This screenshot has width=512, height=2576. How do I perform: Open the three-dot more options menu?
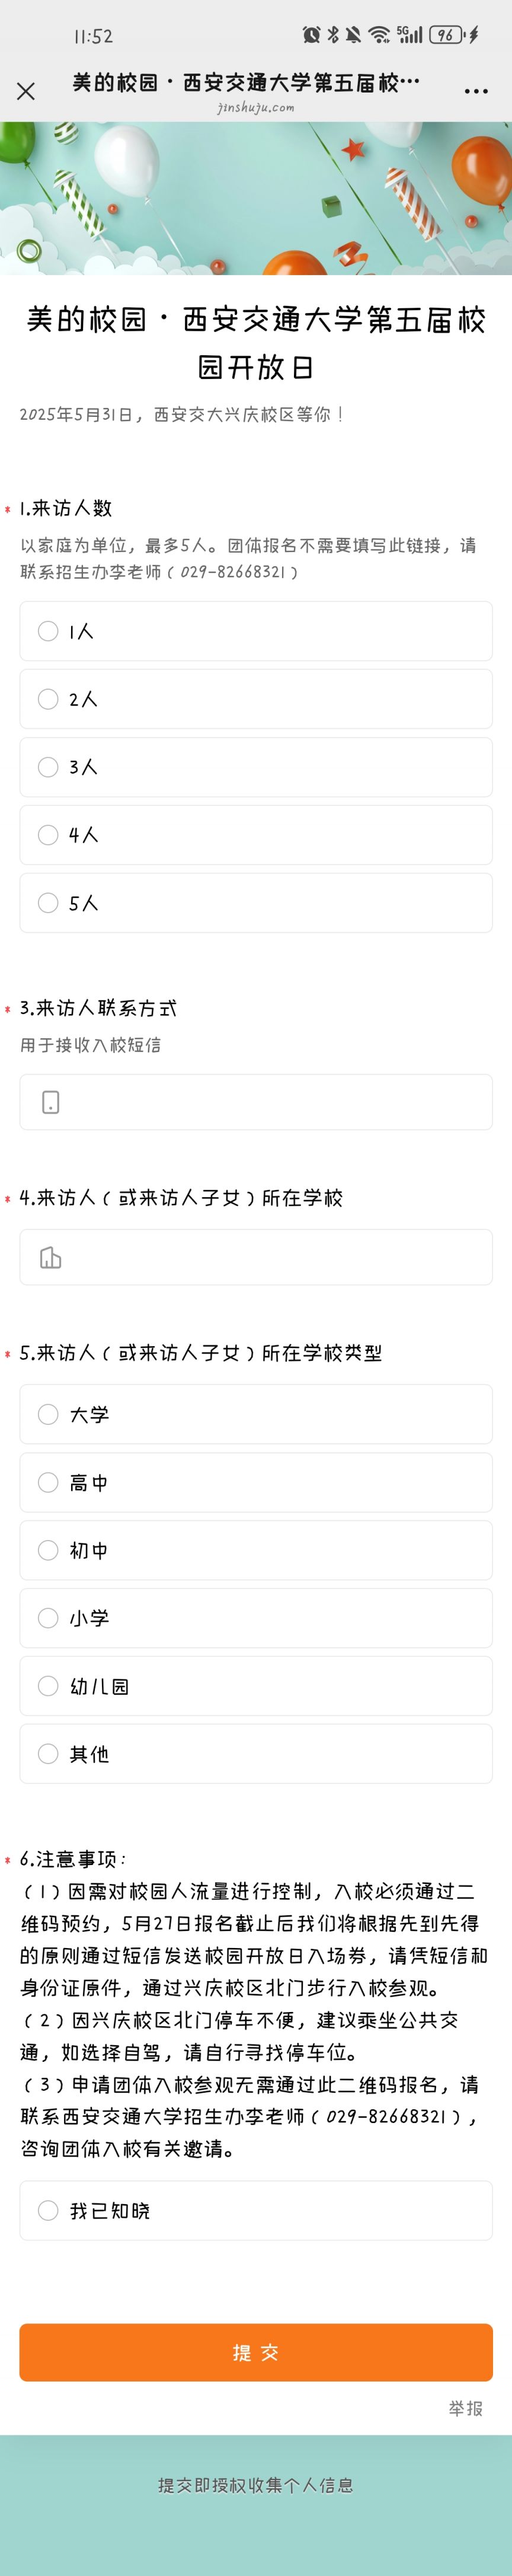pyautogui.click(x=476, y=91)
